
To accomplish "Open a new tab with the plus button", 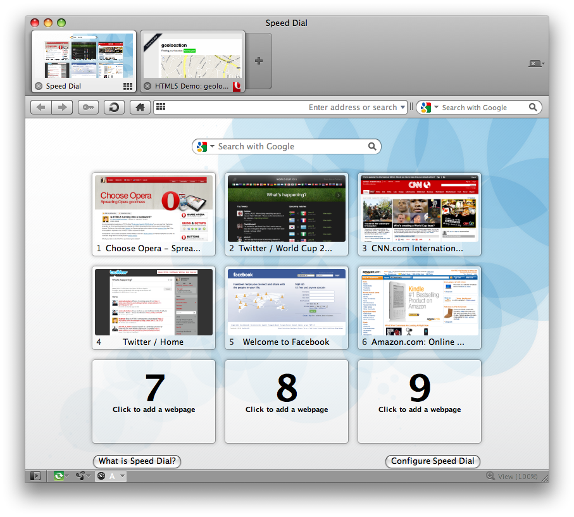I will 258,59.
